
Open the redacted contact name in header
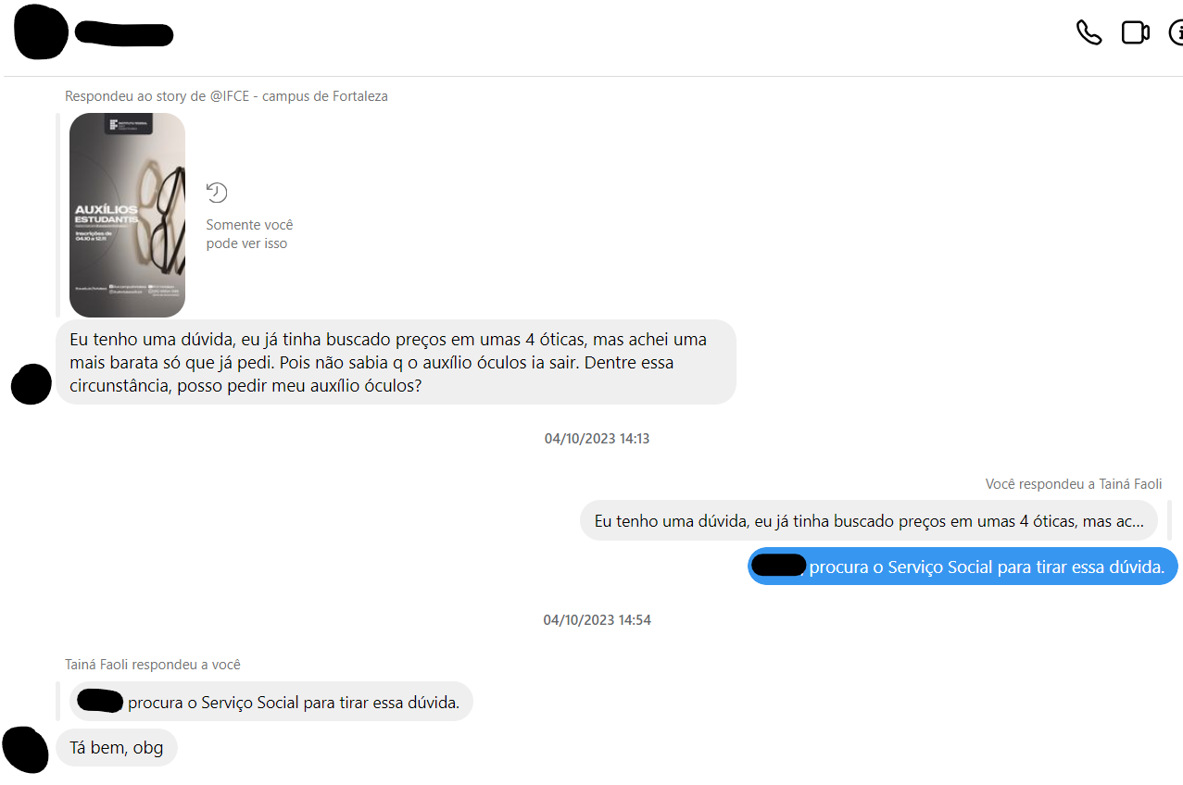124,34
